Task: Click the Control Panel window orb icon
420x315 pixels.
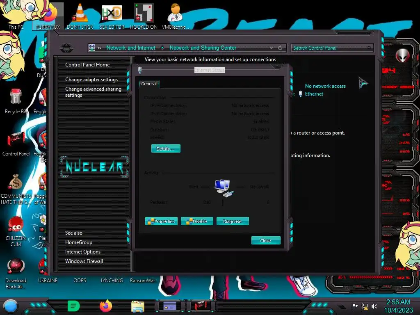Action: [x=66, y=48]
